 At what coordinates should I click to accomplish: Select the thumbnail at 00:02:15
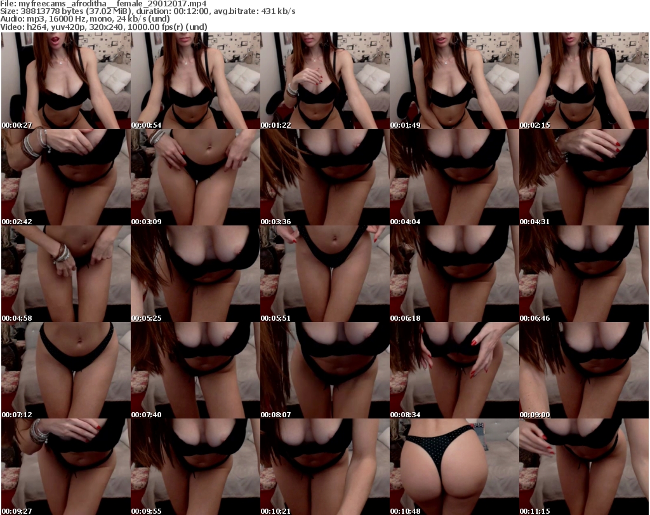click(x=583, y=81)
